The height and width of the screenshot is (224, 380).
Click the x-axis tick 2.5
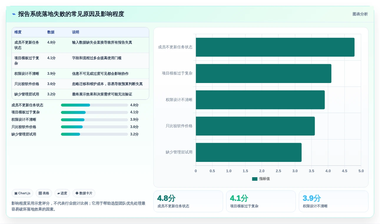point(278,171)
